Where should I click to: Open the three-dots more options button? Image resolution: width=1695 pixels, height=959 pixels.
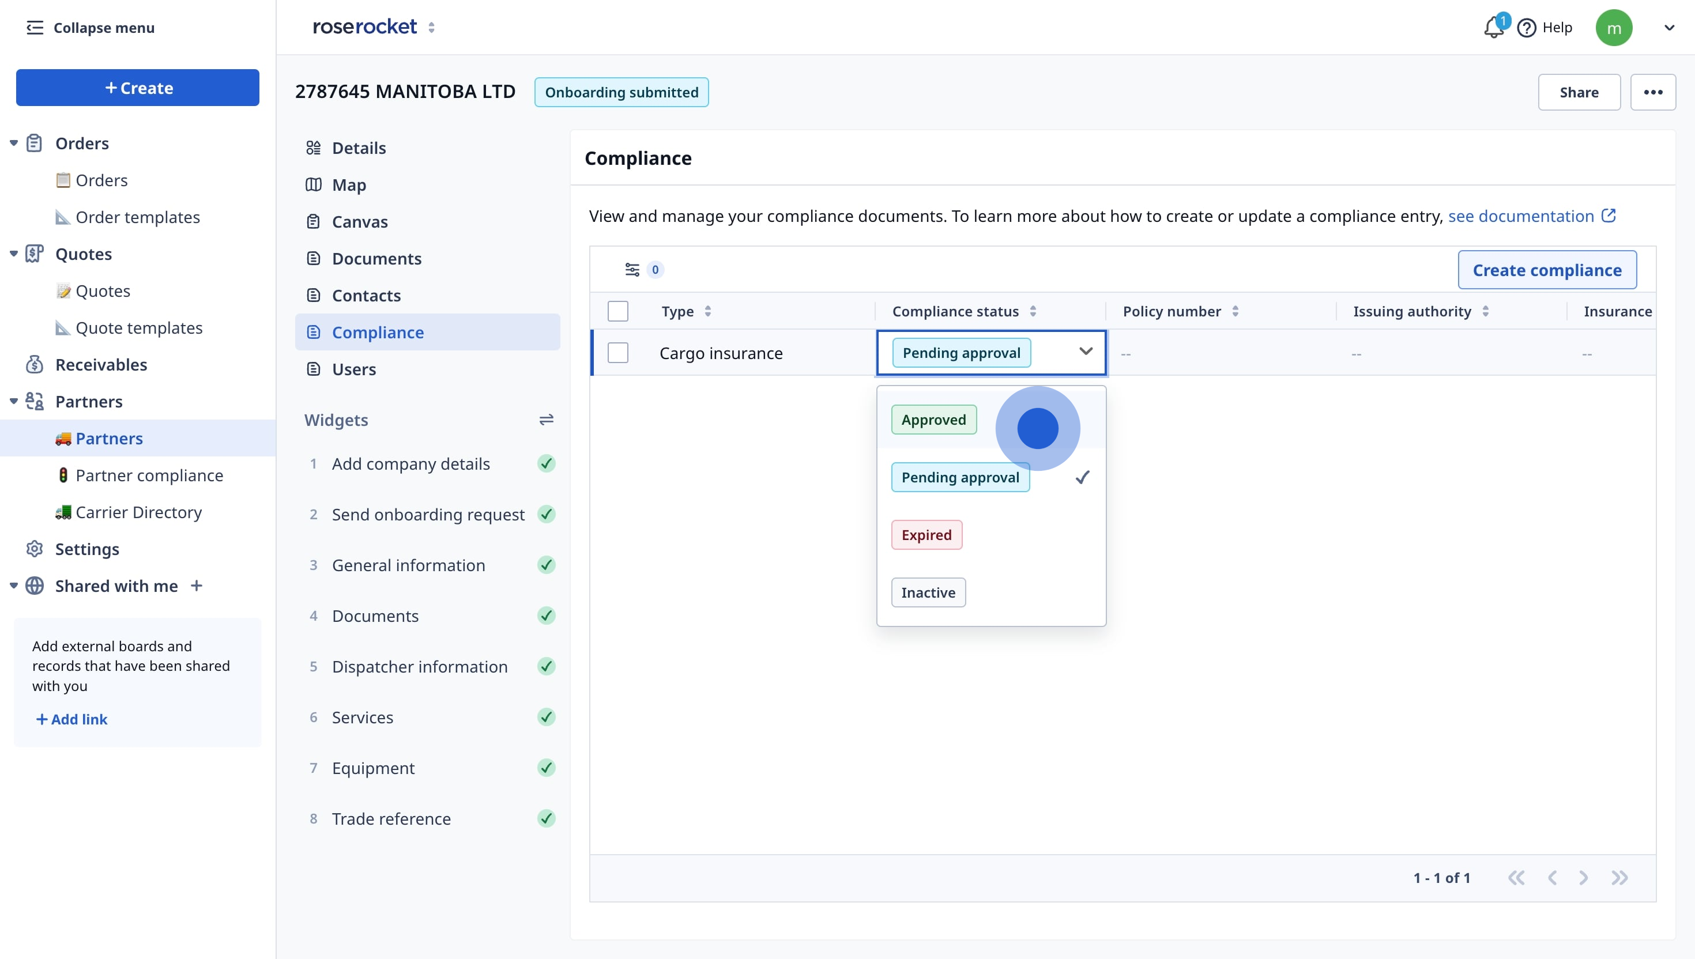tap(1652, 92)
